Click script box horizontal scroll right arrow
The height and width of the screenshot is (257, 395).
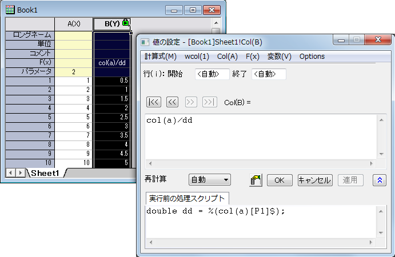(371, 242)
